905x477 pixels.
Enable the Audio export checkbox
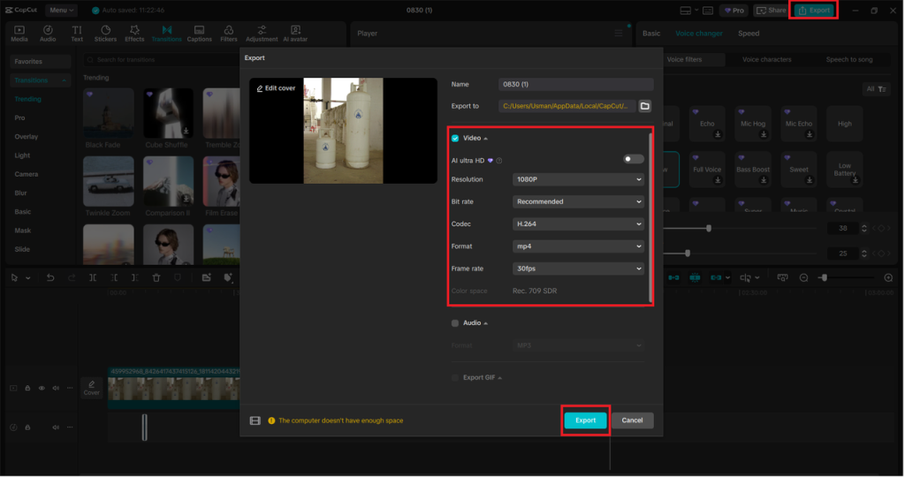(x=455, y=323)
